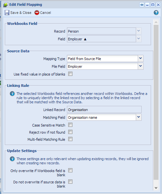Viewport: 162px width, 194px height.
Task: Click the Edit Field Mapping title icon
Action: (x=5, y=5)
